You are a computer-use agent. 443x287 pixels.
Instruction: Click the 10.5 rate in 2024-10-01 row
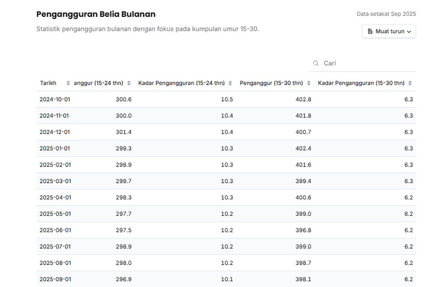coord(227,99)
